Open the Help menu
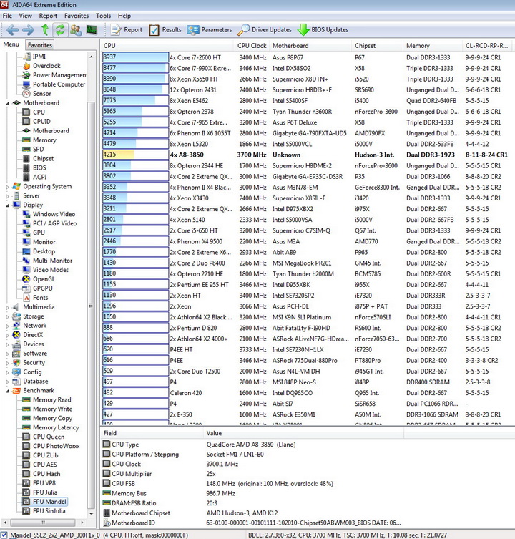 click(x=124, y=16)
